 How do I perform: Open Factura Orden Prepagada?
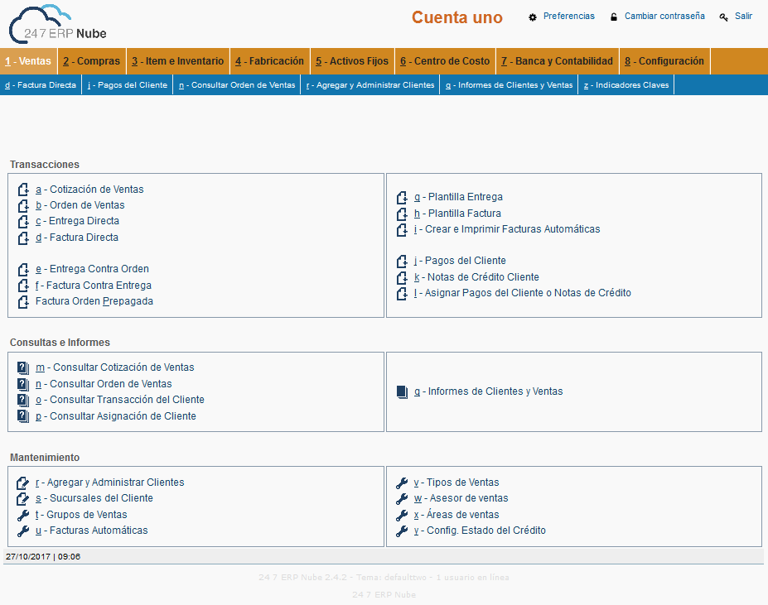tap(94, 301)
